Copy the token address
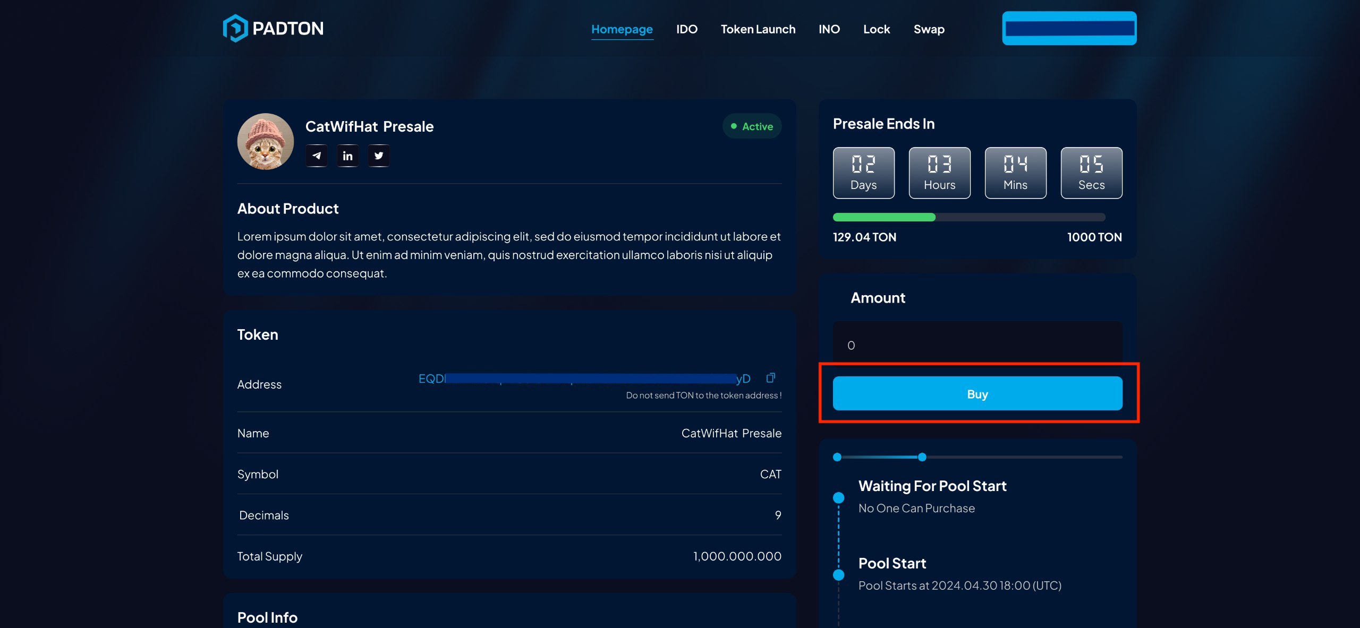 771,377
